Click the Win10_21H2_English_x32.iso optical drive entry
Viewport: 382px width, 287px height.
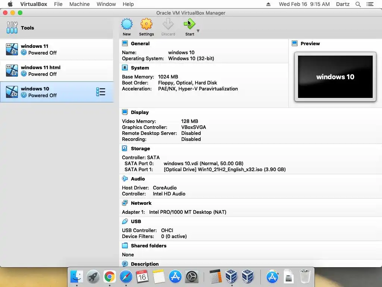tap(225, 169)
